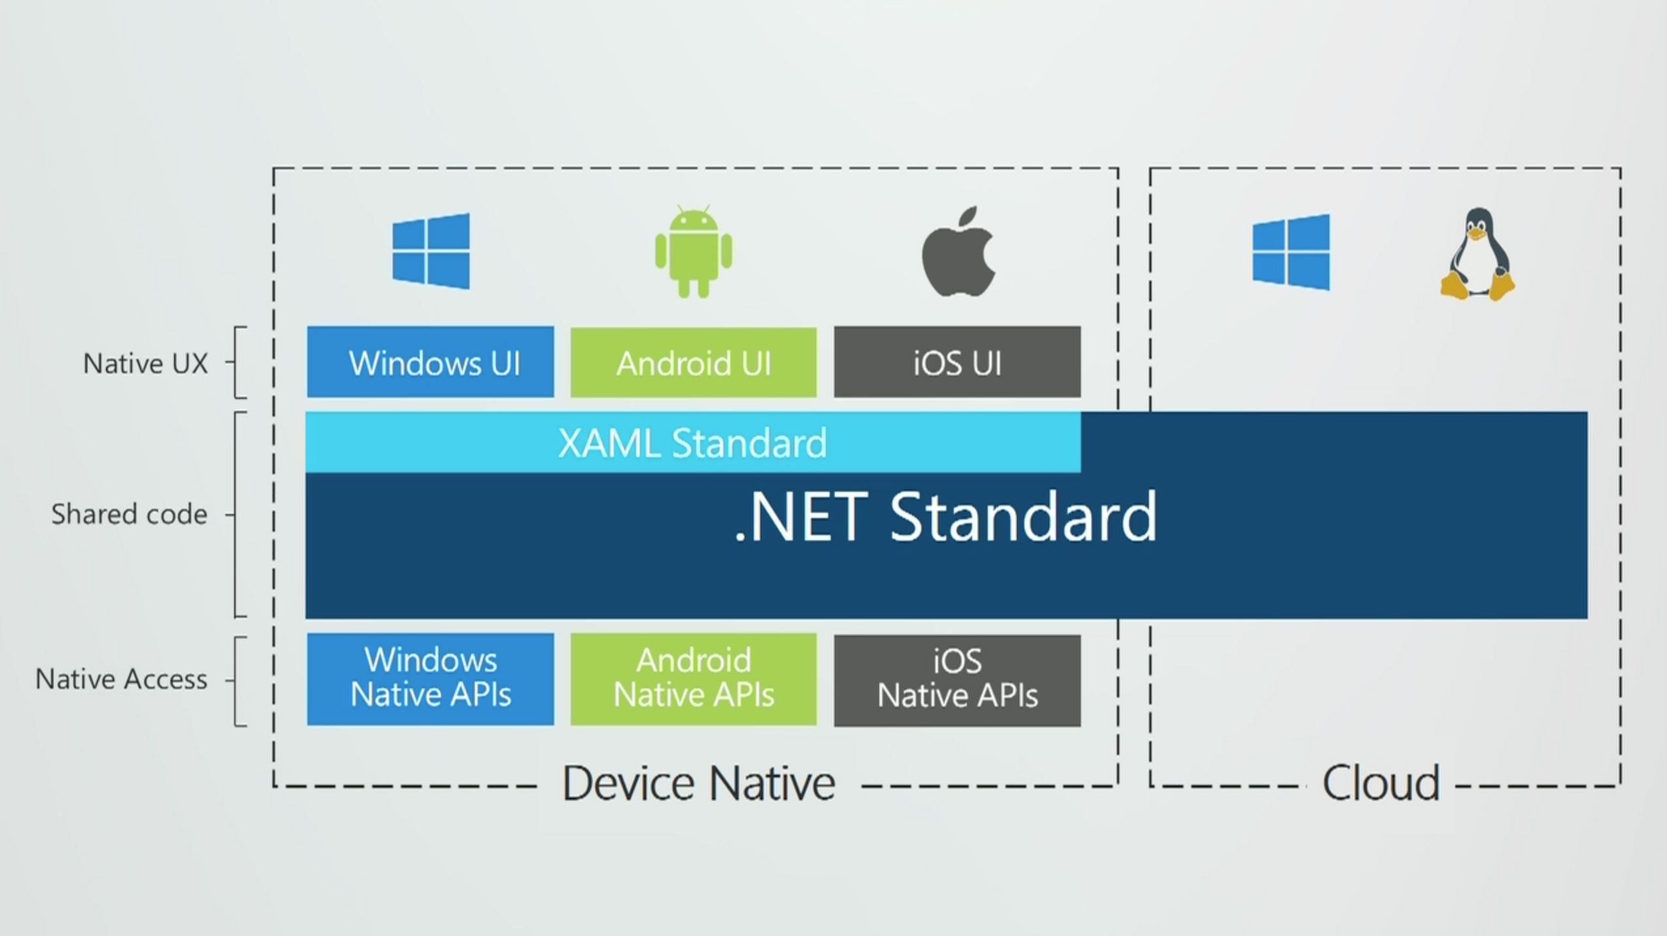Click the iOS UI block

pyautogui.click(x=956, y=362)
